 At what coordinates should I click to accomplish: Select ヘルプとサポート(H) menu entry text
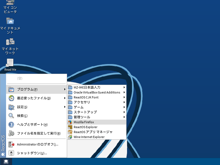(x=32, y=125)
